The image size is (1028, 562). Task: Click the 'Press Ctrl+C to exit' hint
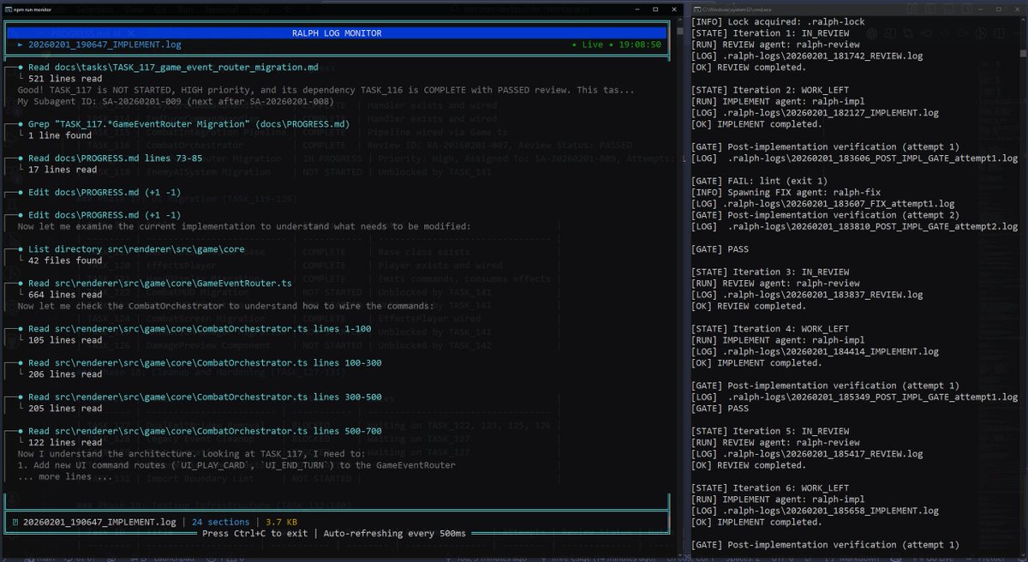(254, 532)
